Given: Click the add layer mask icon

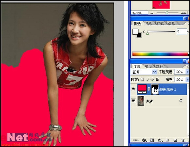Looking at the screenshot, I should 152,140.
